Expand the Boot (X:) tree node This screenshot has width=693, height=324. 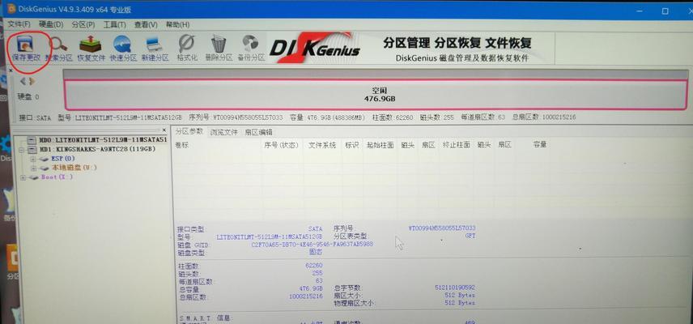click(23, 177)
